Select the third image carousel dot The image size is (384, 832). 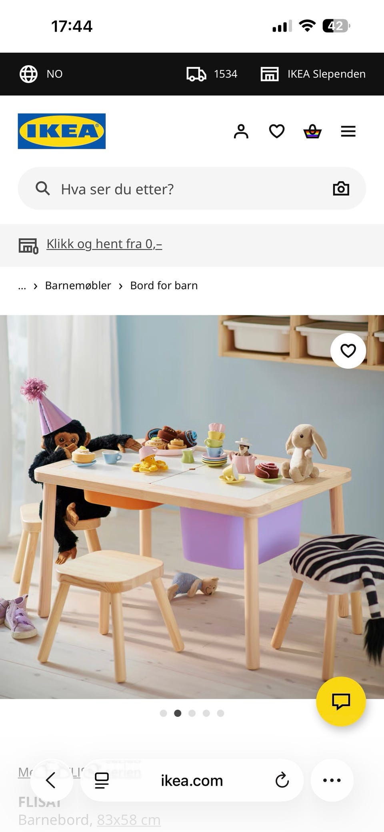192,713
